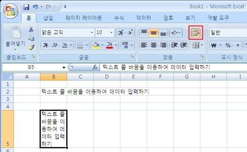Customize the Quick Access Toolbar dropdown
This screenshot has height=152, width=247.
65,7
